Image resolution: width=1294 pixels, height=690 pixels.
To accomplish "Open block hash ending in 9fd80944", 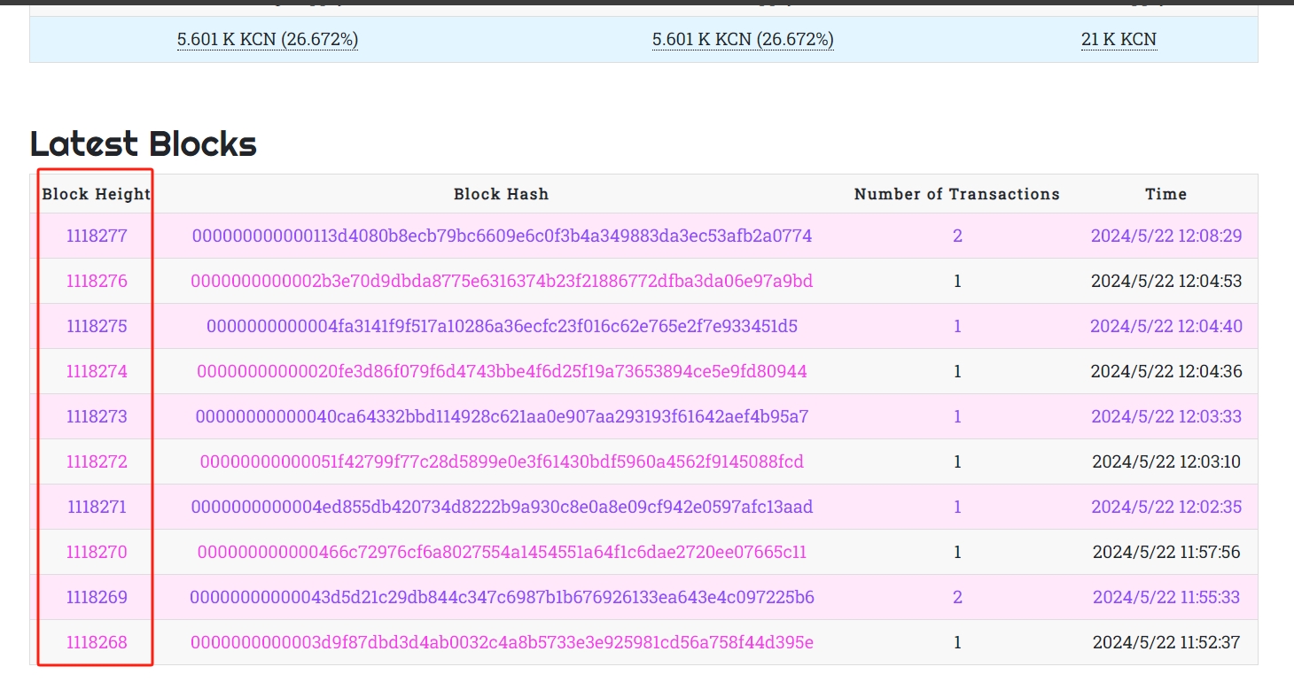I will (502, 372).
